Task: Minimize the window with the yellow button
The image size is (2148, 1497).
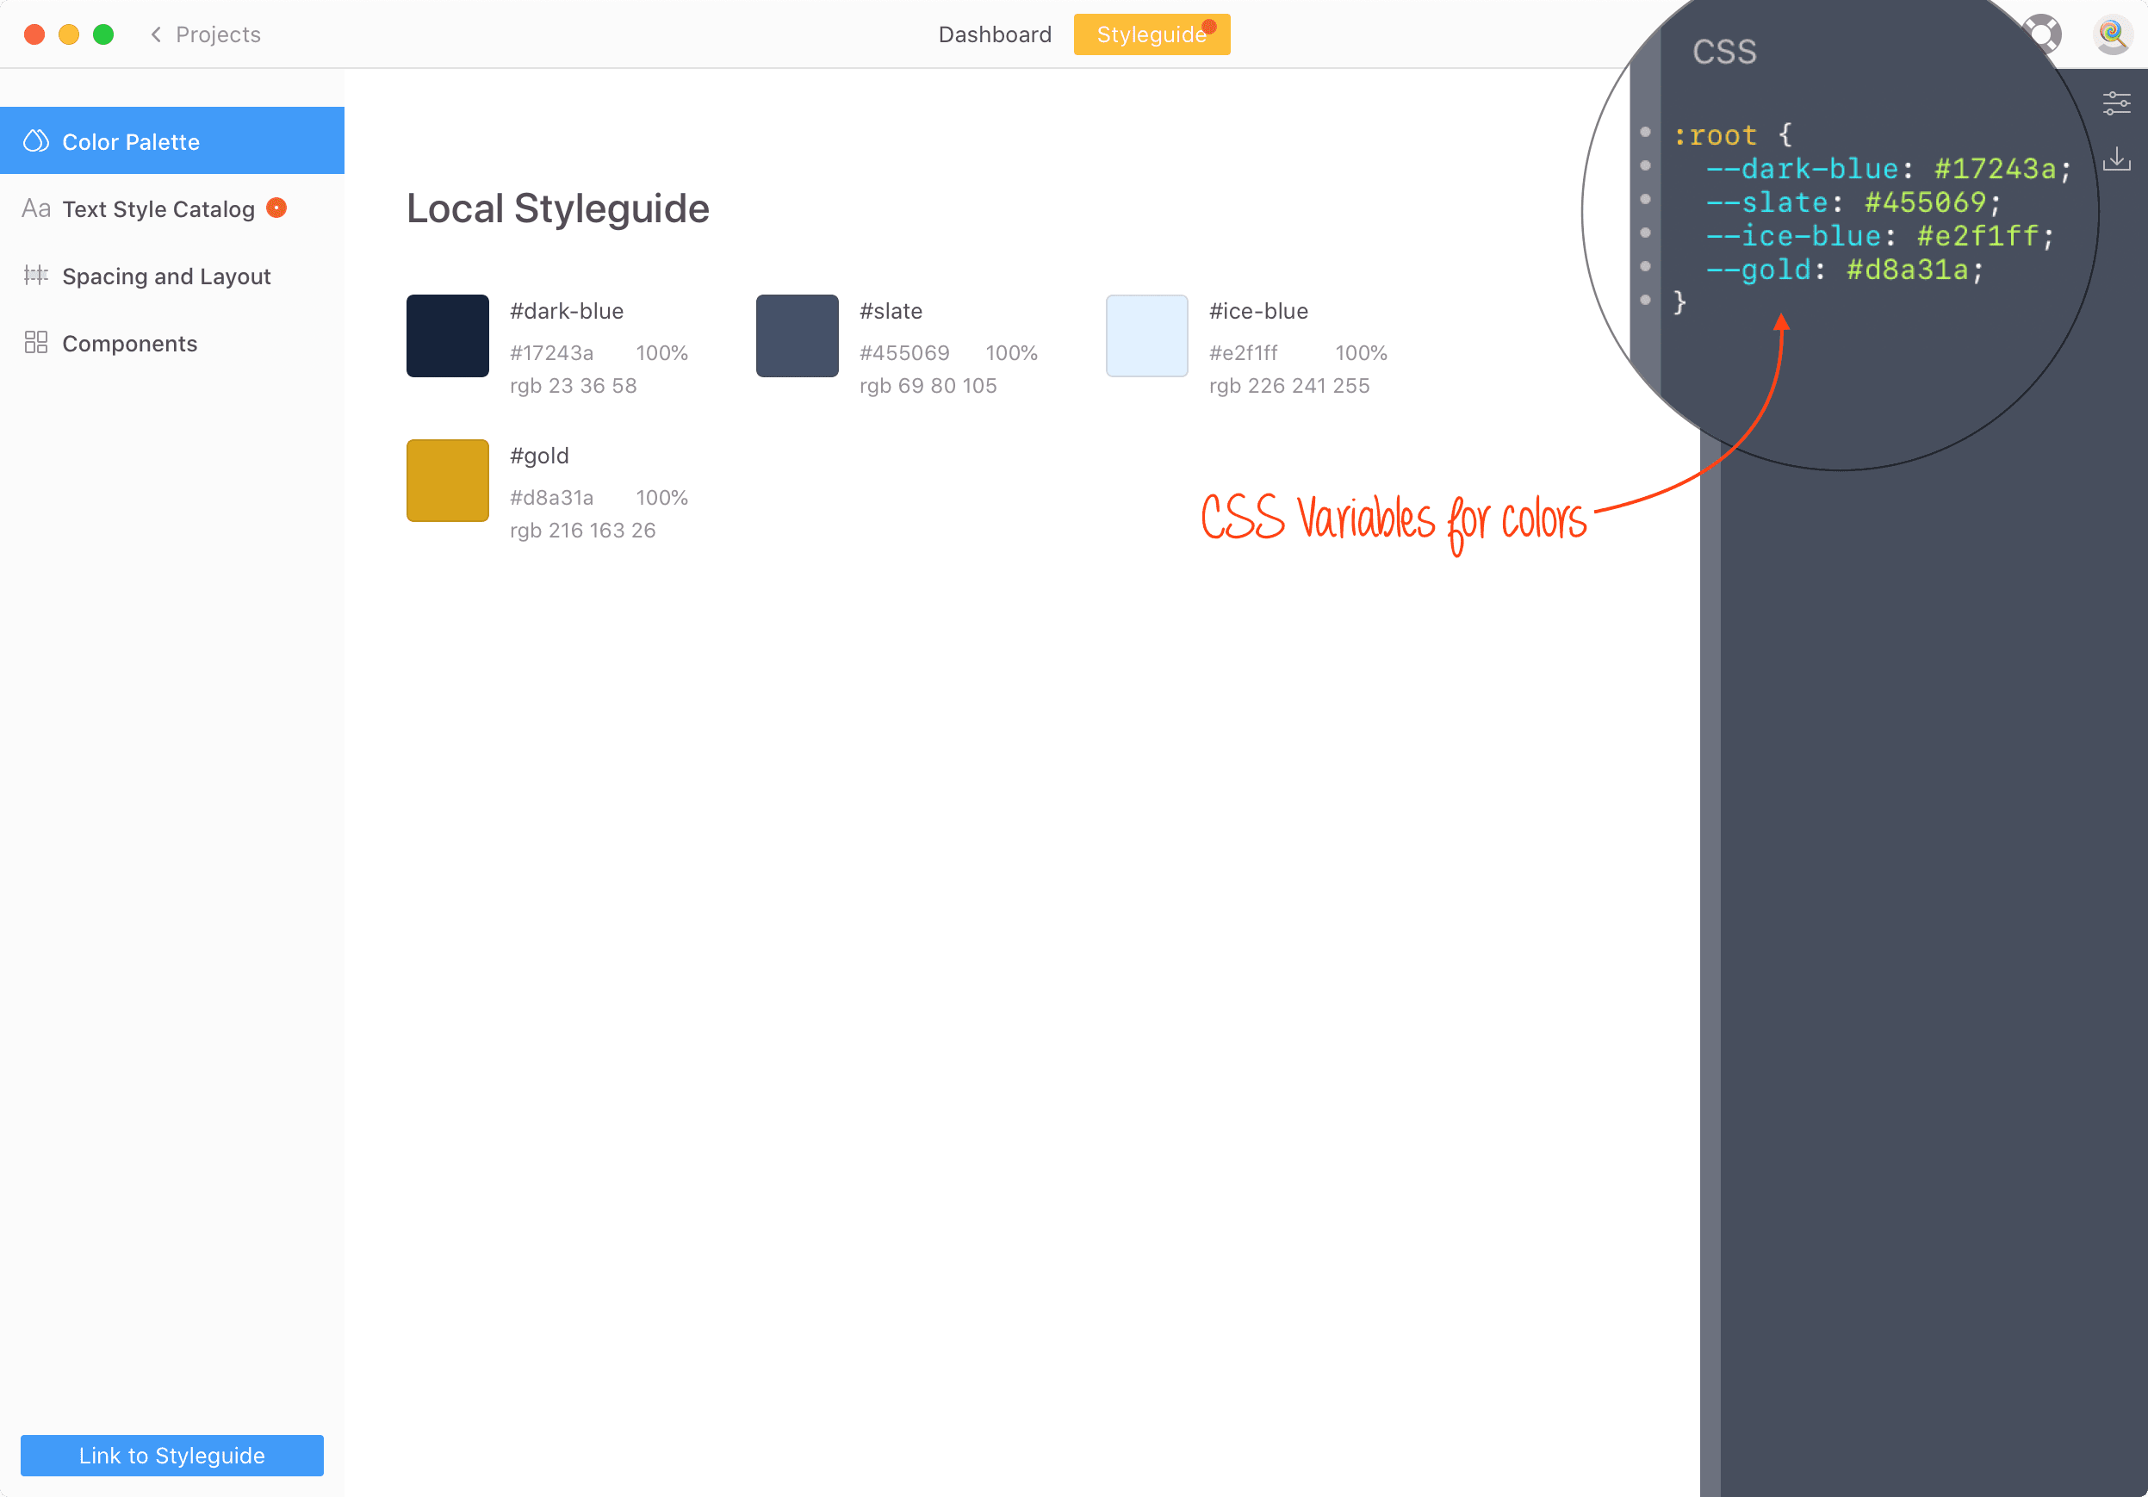Action: coord(69,34)
